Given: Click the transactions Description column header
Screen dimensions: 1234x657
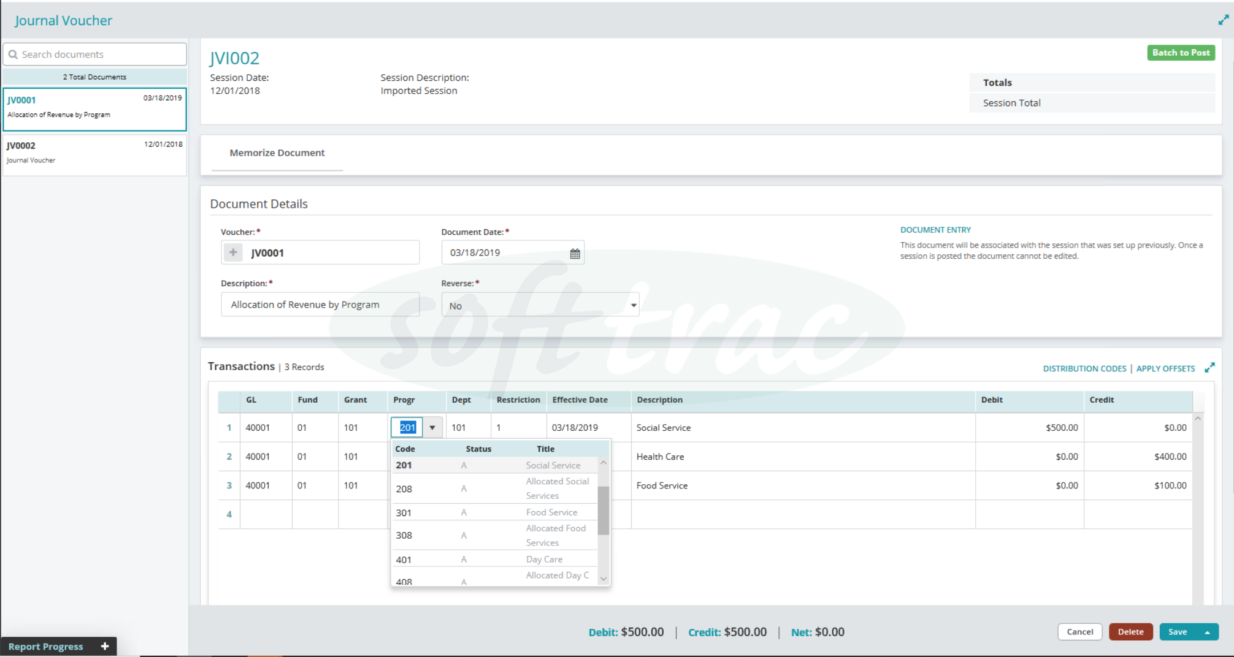Looking at the screenshot, I should pos(803,400).
